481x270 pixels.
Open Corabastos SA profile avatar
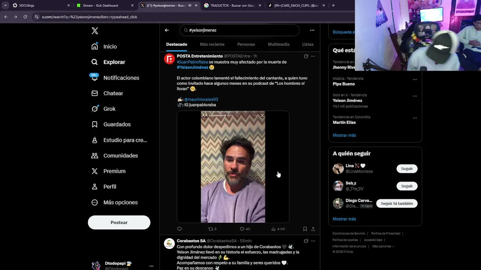pos(169,244)
